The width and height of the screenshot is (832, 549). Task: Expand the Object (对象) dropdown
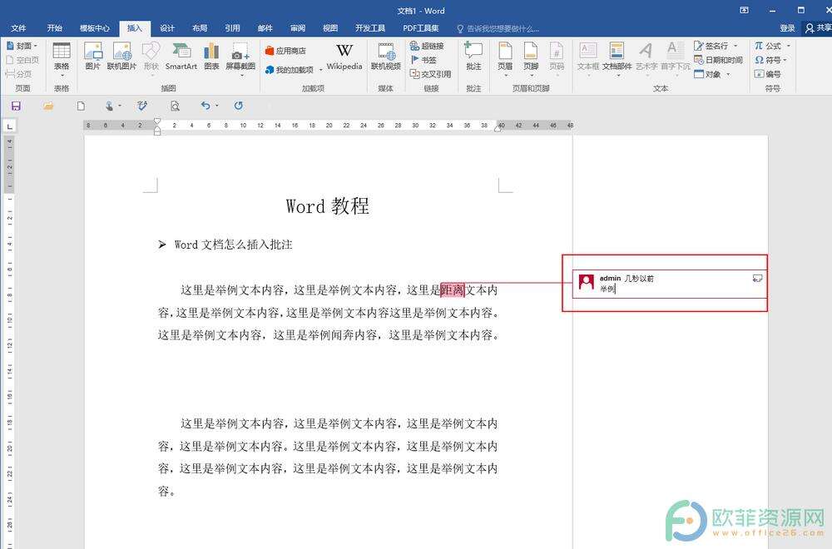tap(728, 74)
